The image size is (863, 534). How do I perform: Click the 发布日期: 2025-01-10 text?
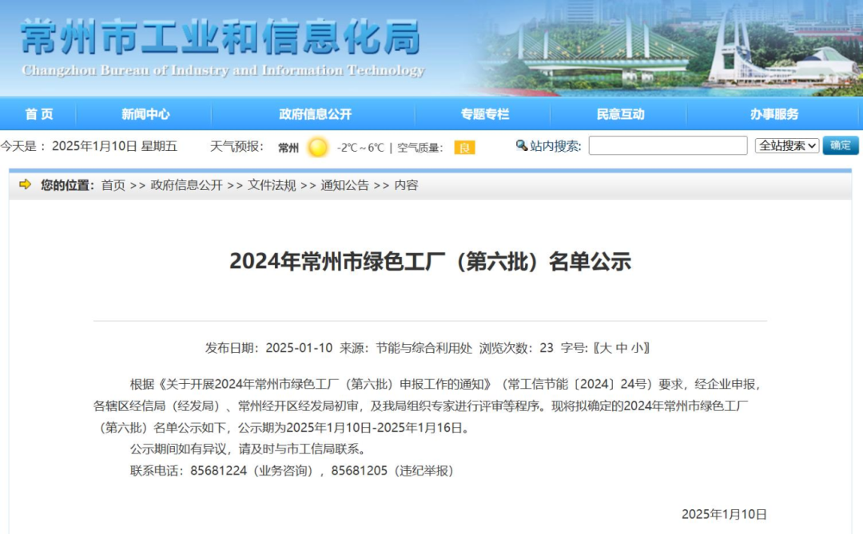[x=268, y=347]
